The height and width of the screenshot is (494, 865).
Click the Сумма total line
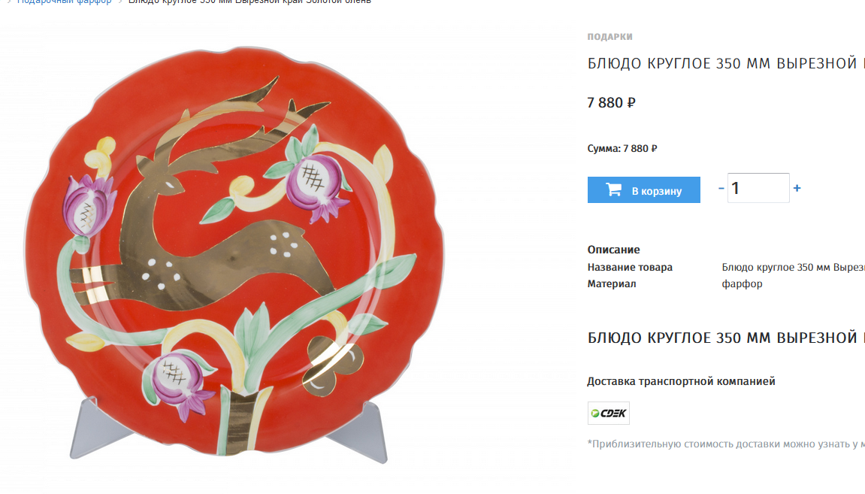[622, 148]
